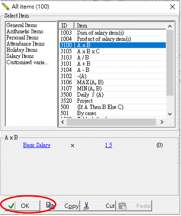This screenshot has height=216, width=181.
Task: Select Arithmetic Items category
Action: pos(25,31)
